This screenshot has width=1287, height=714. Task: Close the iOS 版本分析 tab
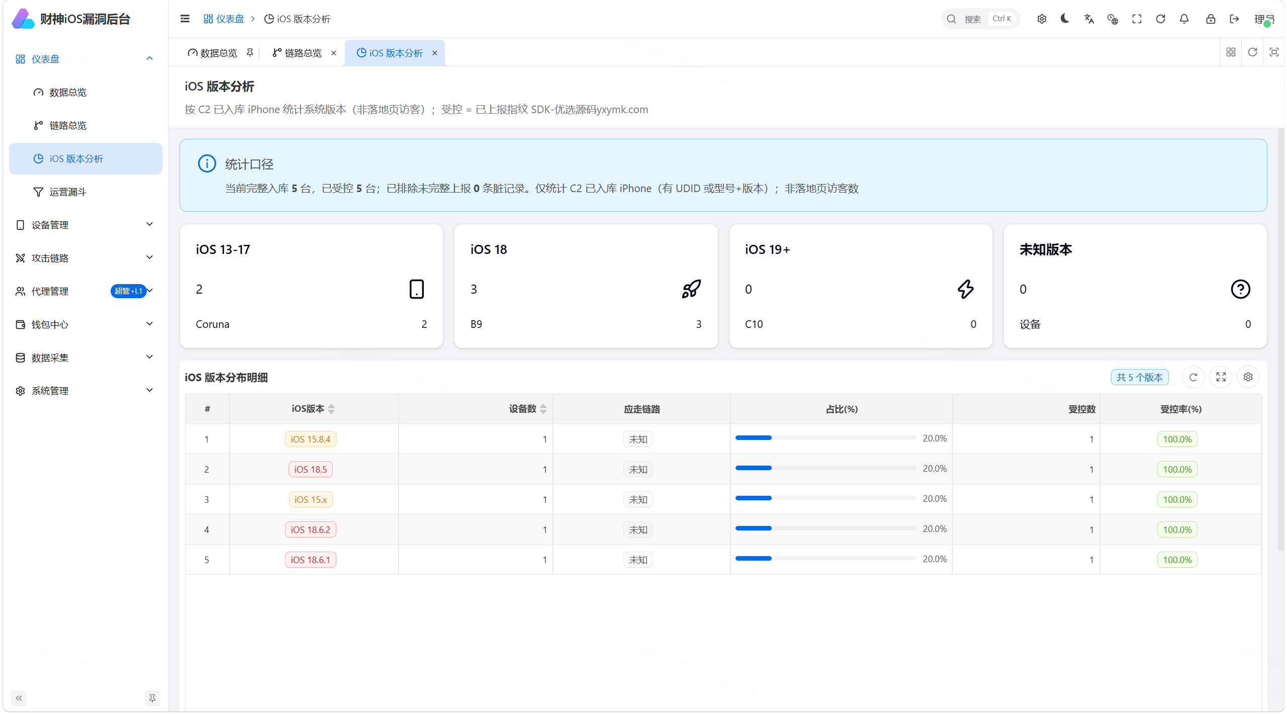click(x=435, y=53)
